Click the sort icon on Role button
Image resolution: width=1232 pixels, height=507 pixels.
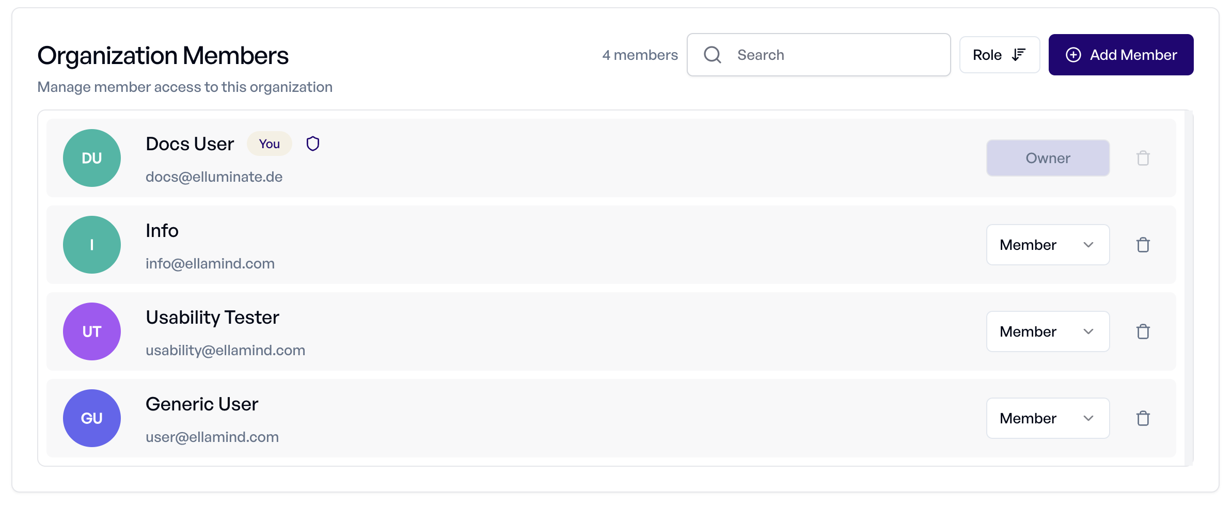(x=1019, y=55)
